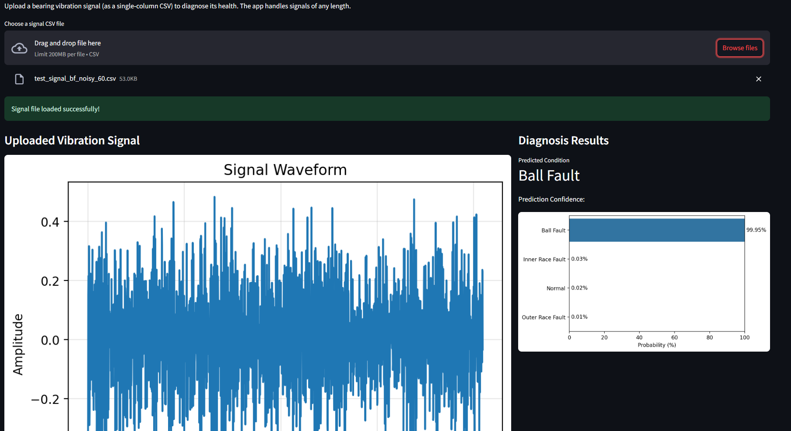Image resolution: width=791 pixels, height=431 pixels.
Task: Click the 'Signal file loaded successfully!' banner
Action: click(55, 109)
